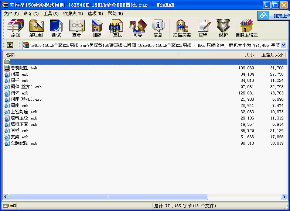Expand the archive path dropdown arrow
Screen dimensions: 290x211
click(283, 45)
